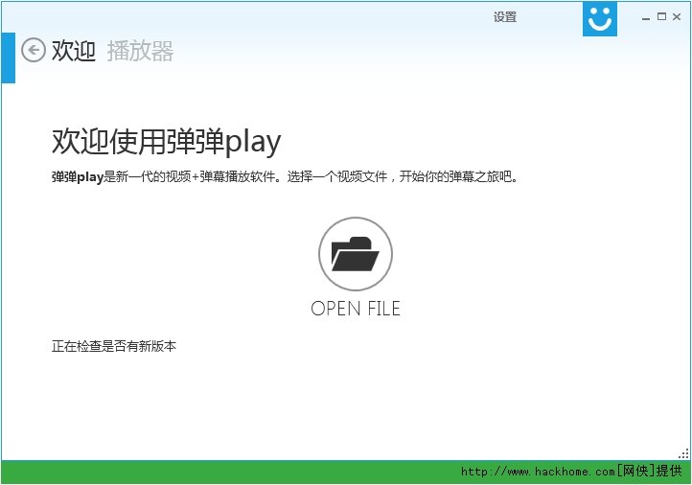Click the blue smiley face icon
This screenshot has width=692, height=485.
tap(599, 19)
